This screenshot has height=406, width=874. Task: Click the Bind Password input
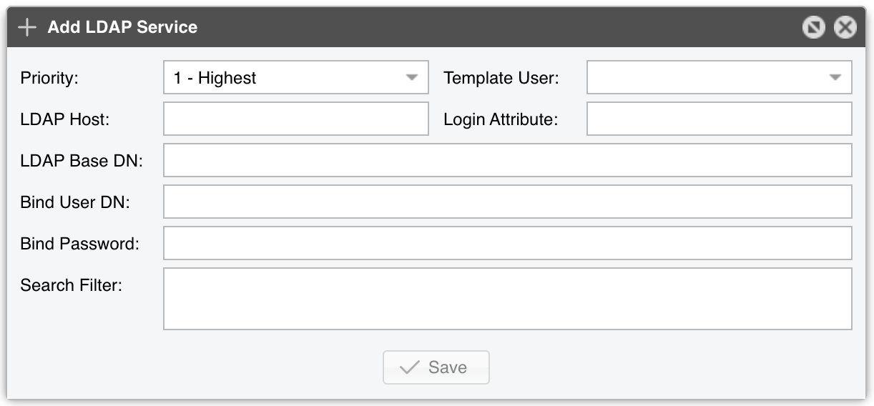pos(507,244)
